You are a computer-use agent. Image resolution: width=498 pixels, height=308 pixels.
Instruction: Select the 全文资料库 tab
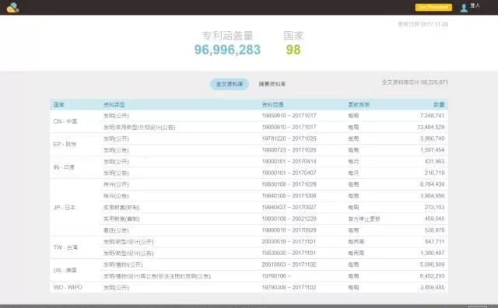click(x=230, y=84)
